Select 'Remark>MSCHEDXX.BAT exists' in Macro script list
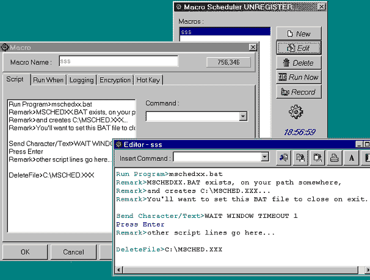Viewport: 370px width, 280px height. [72, 112]
